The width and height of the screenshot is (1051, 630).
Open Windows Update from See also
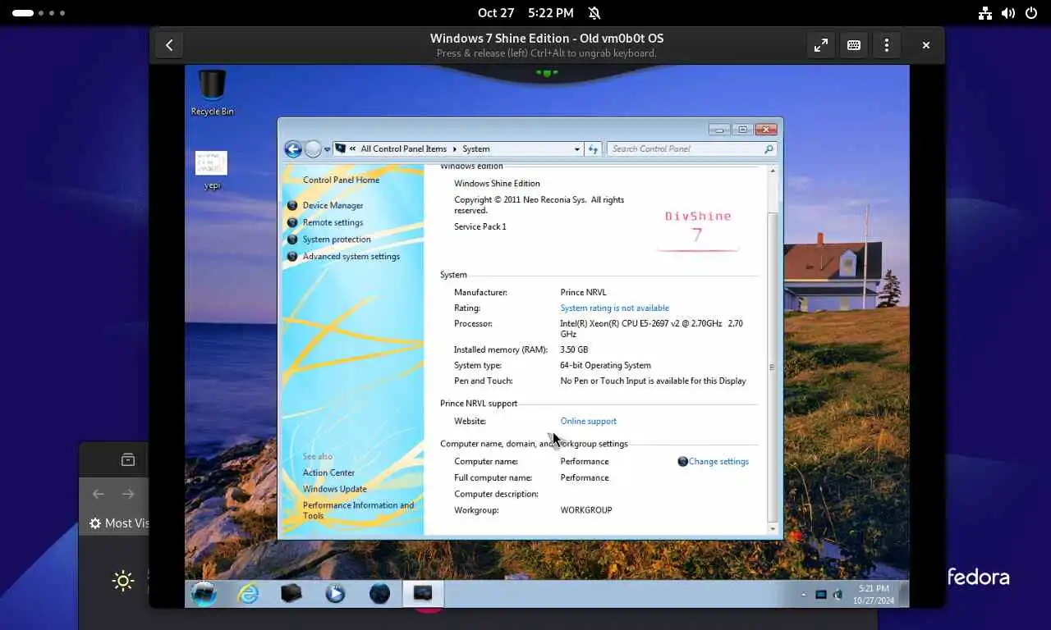pyautogui.click(x=334, y=489)
